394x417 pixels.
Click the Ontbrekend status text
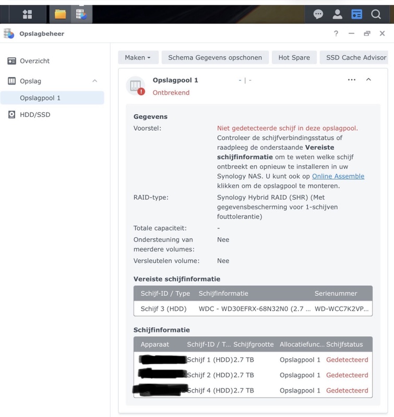[171, 93]
